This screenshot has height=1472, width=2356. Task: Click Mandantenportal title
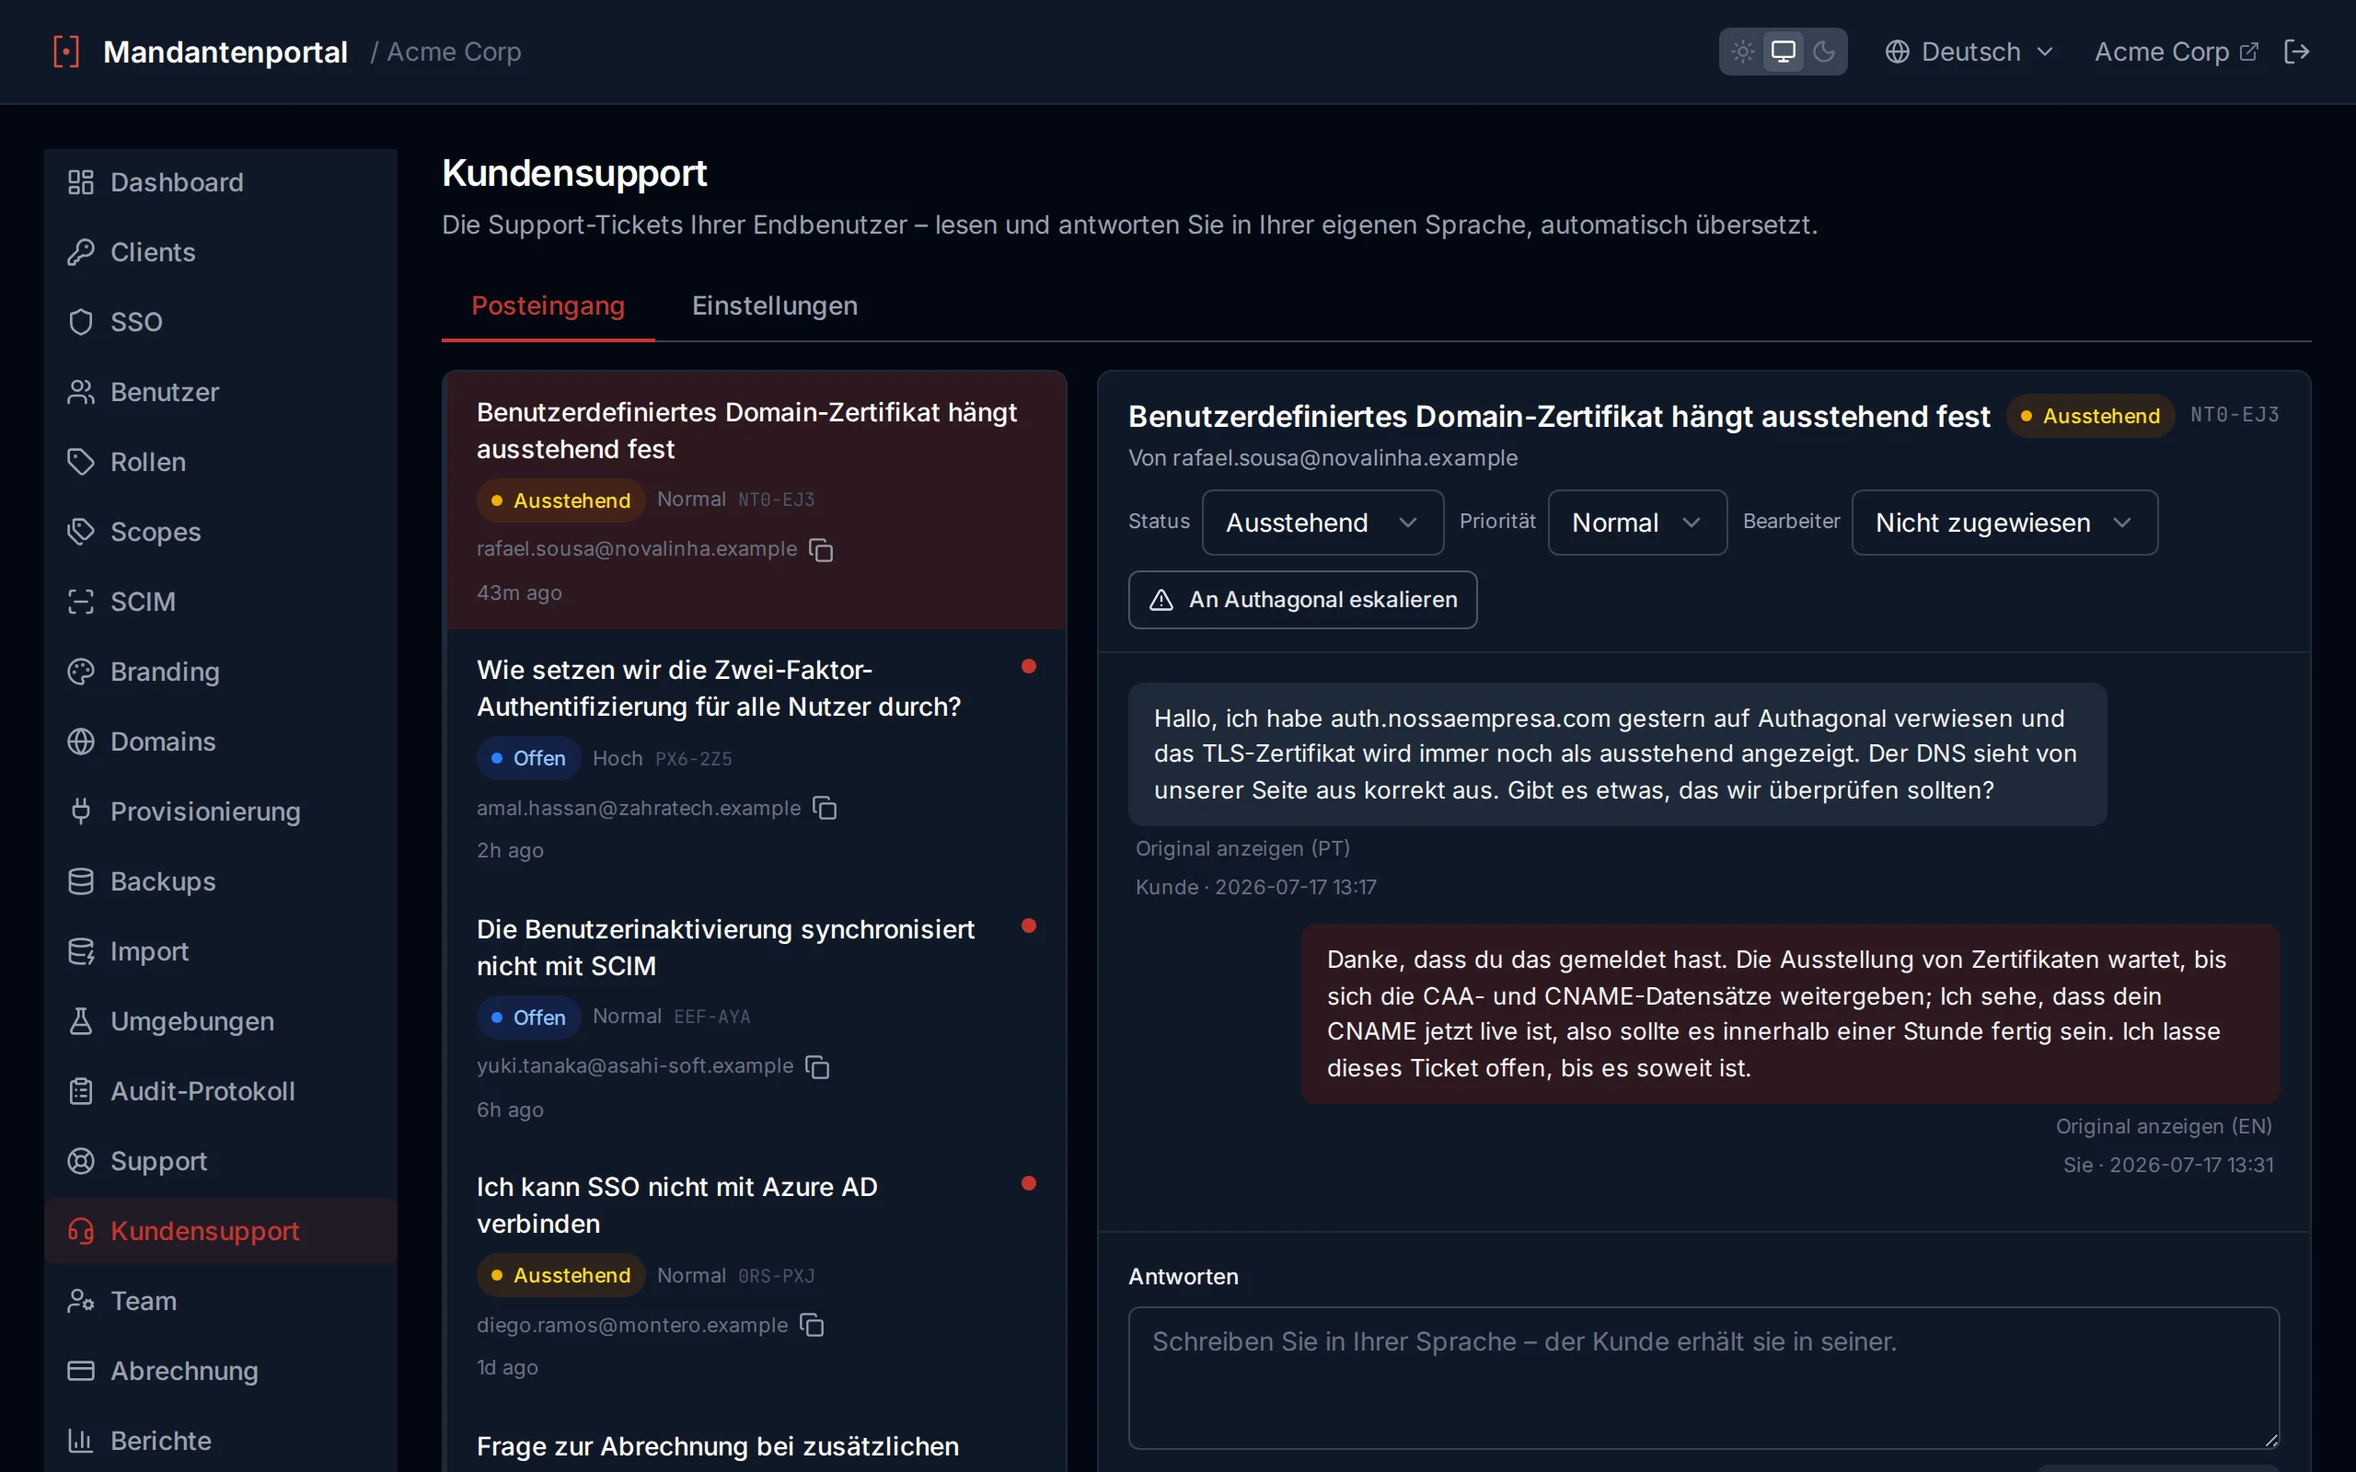(225, 52)
